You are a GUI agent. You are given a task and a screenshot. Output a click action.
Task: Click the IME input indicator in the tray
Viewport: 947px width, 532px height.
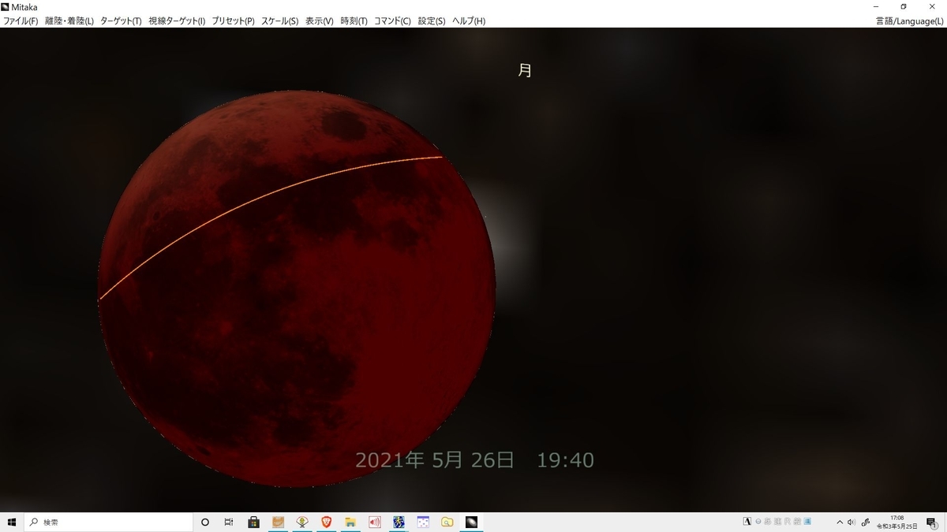coord(747,521)
